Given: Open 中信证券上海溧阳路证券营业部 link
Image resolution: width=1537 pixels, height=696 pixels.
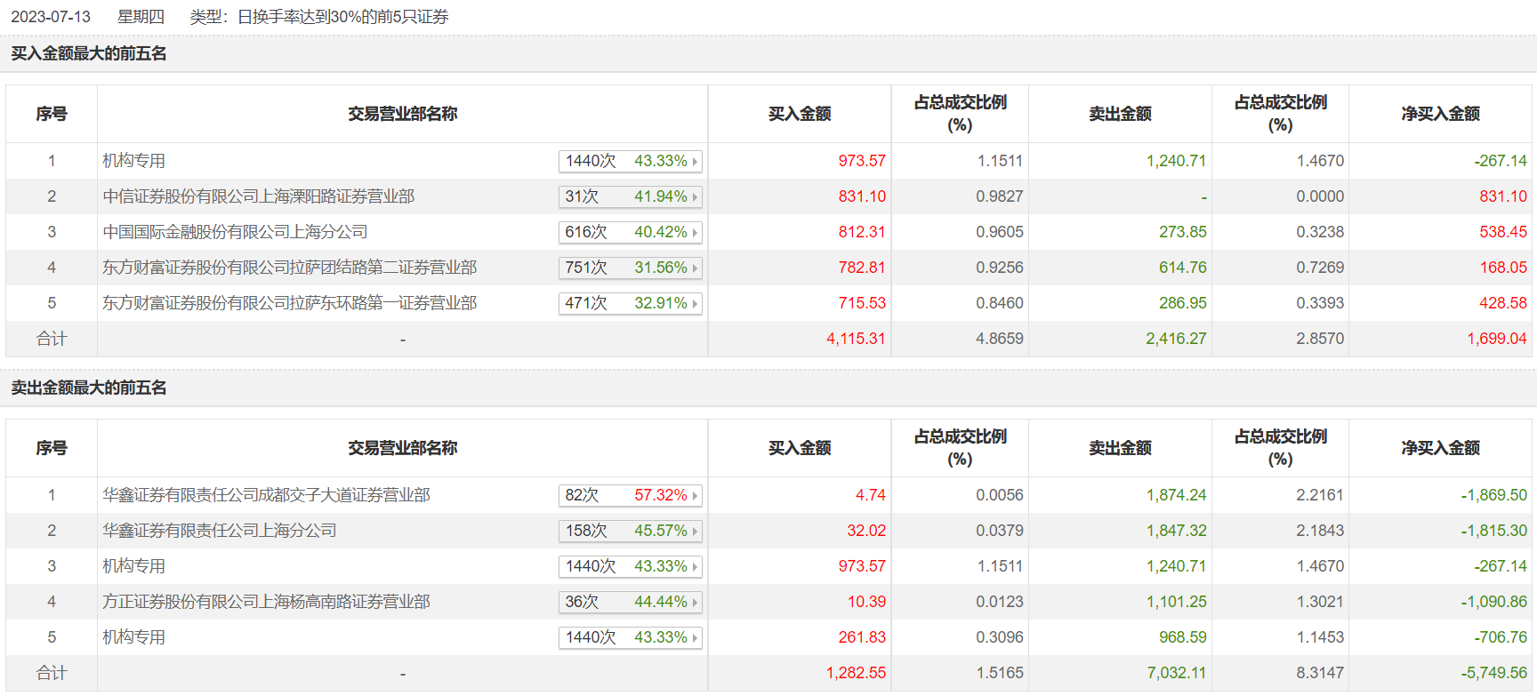Looking at the screenshot, I should (259, 196).
